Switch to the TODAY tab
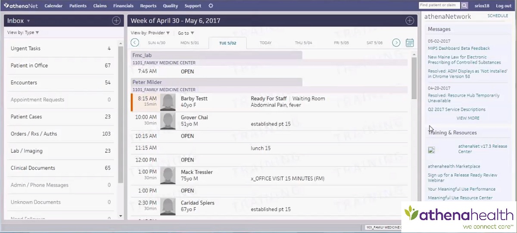 tap(266, 43)
